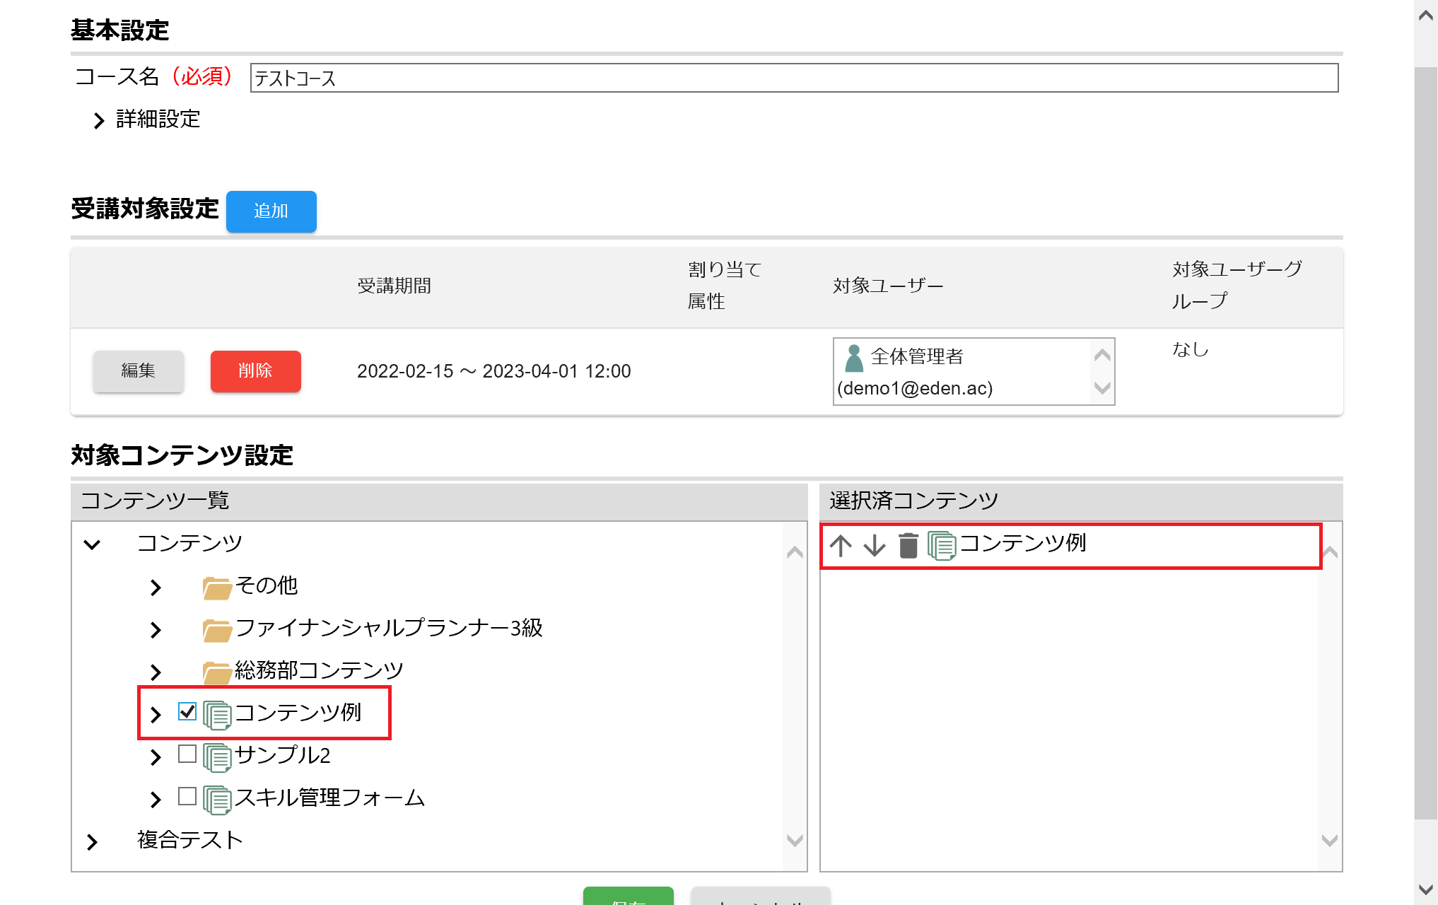Expand the 詳細設定 section
The image size is (1438, 905).
click(x=100, y=121)
